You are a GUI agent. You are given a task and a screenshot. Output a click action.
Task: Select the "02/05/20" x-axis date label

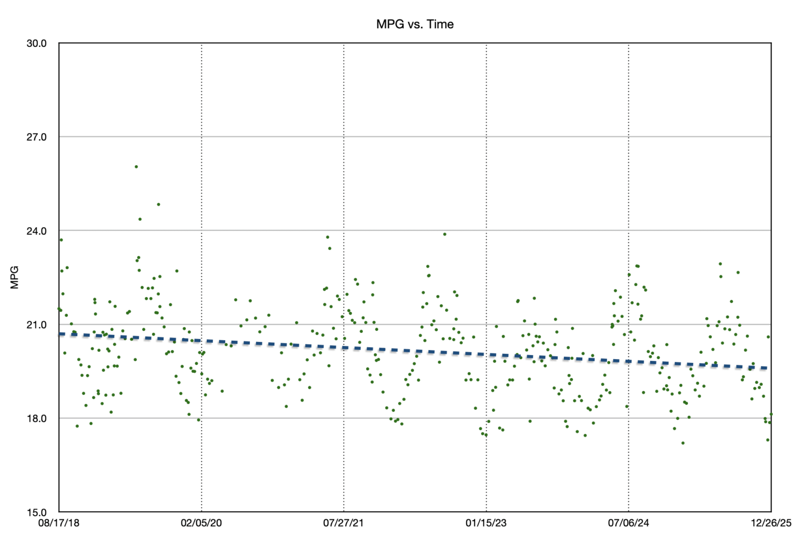(202, 523)
